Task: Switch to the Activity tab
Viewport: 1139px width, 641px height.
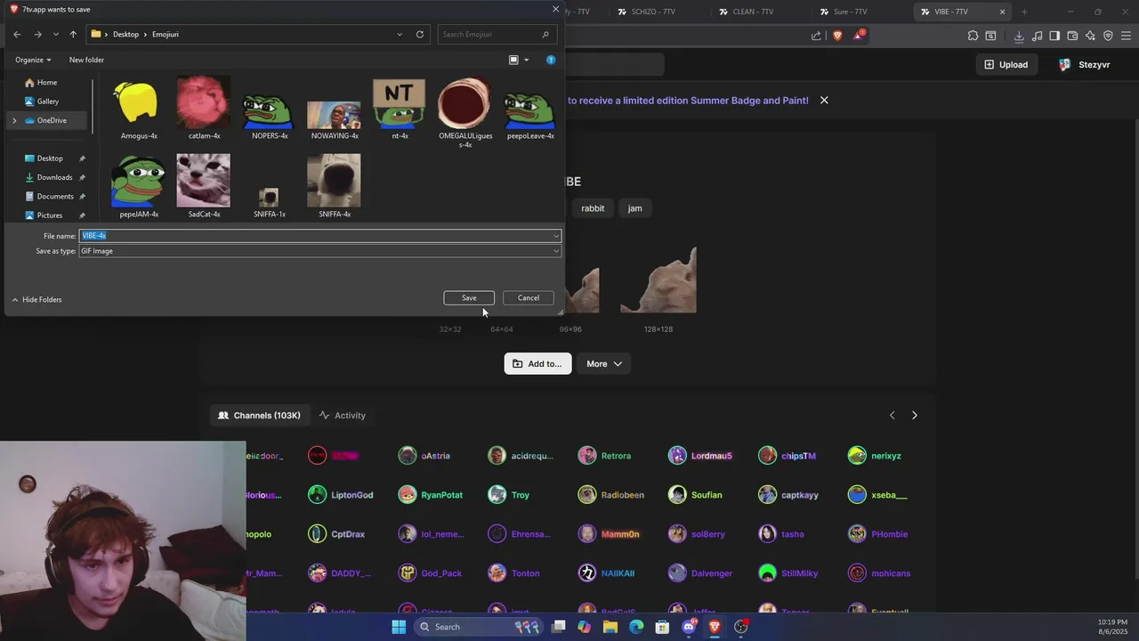Action: click(x=343, y=415)
